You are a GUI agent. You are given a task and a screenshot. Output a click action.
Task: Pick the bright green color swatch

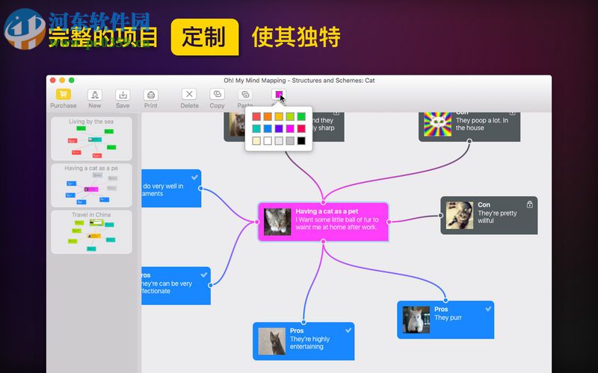(301, 116)
